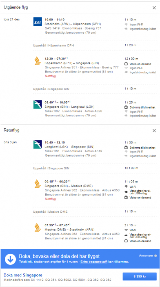Select Singapore (SIN) – Moskva (DME) route text

click(x=69, y=186)
